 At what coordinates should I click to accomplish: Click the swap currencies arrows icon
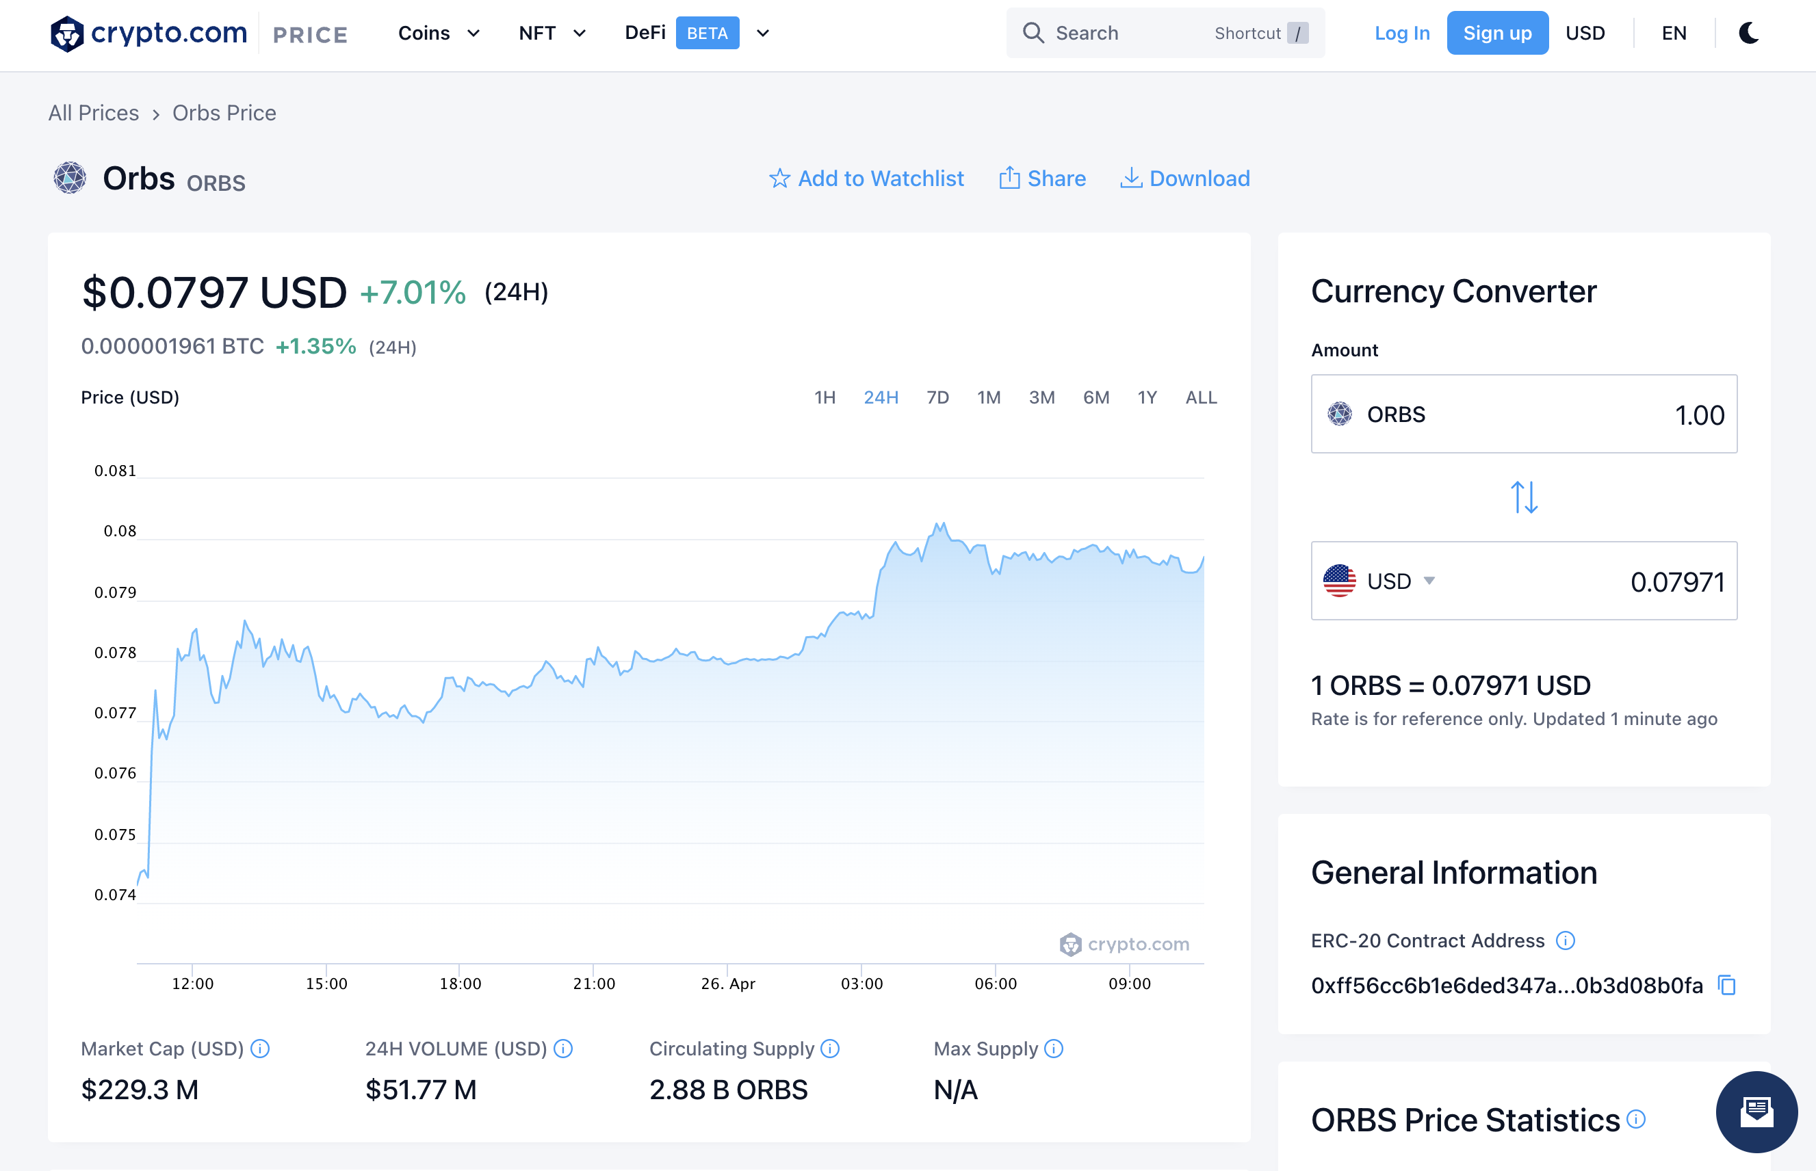point(1524,497)
